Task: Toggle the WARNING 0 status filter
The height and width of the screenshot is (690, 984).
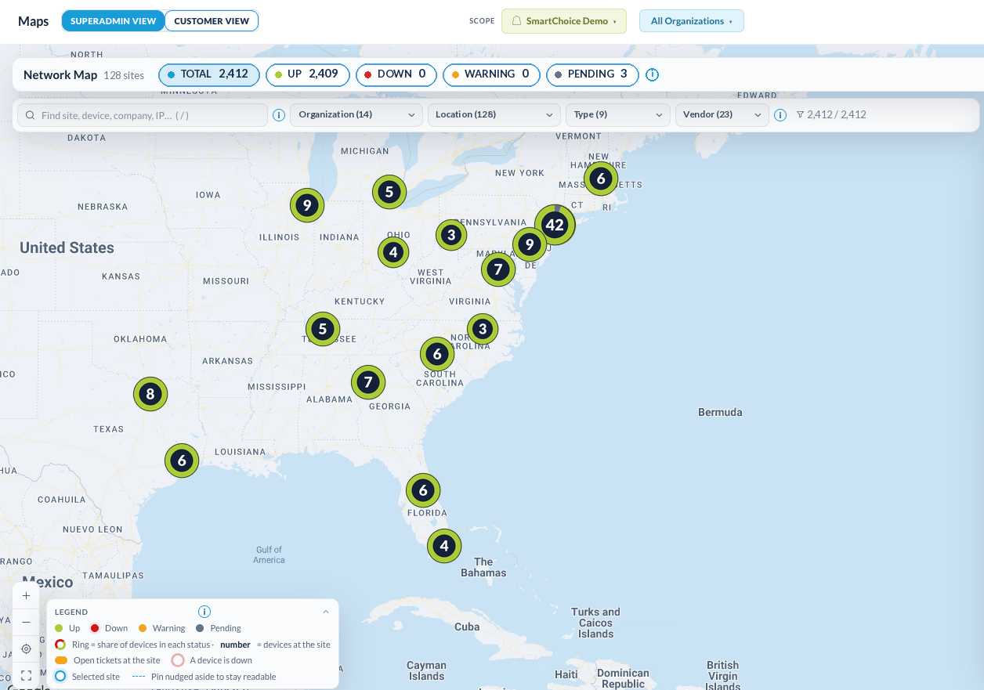Action: pyautogui.click(x=491, y=74)
